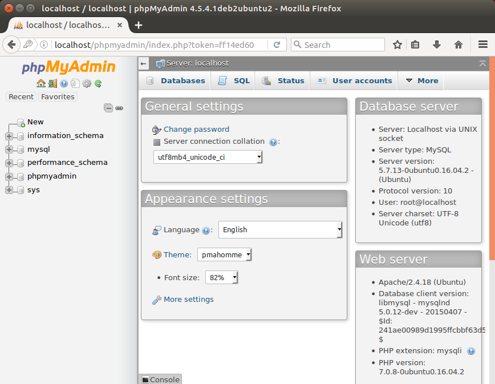
Task: Click Firefox back navigation arrow
Action: click(11, 45)
